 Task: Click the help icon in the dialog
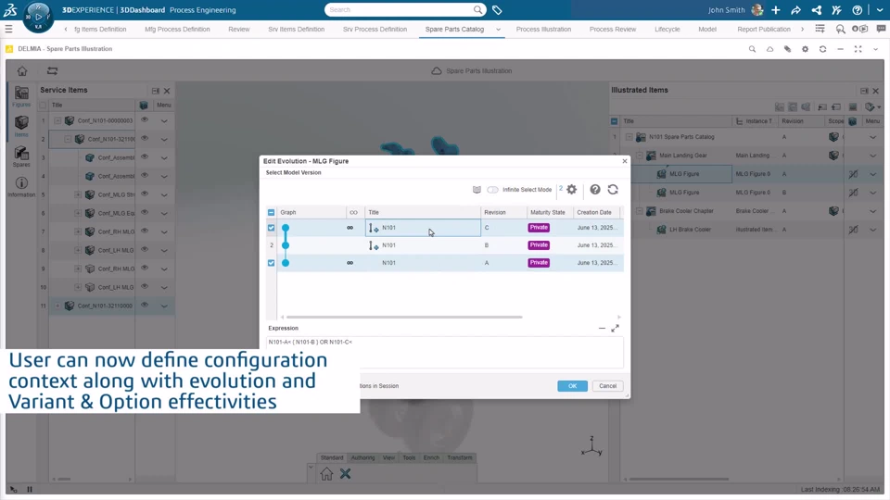(x=595, y=189)
